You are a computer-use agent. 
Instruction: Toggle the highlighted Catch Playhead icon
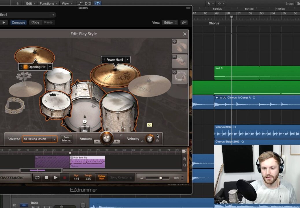pos(98,3)
